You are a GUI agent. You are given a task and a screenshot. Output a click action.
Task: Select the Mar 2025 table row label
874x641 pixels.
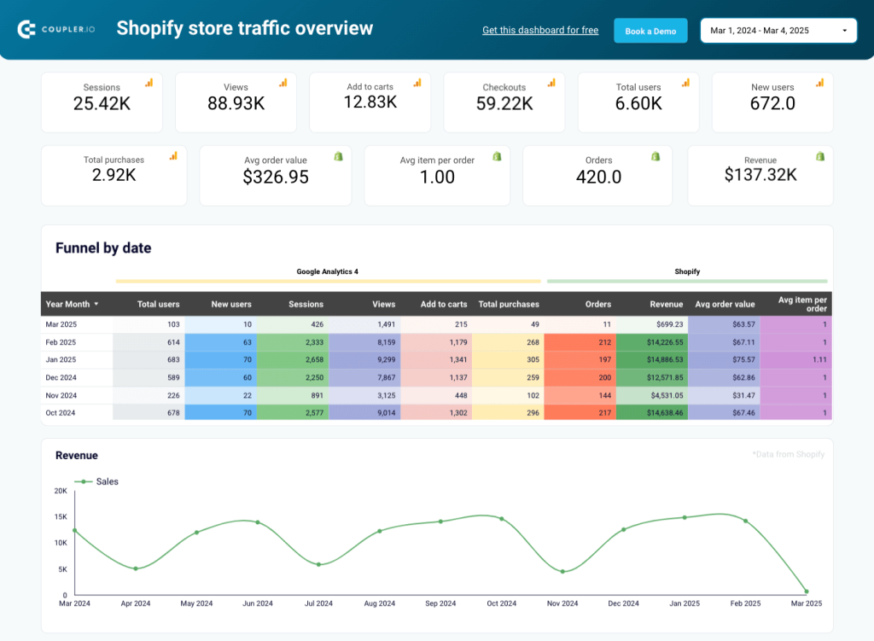click(61, 324)
